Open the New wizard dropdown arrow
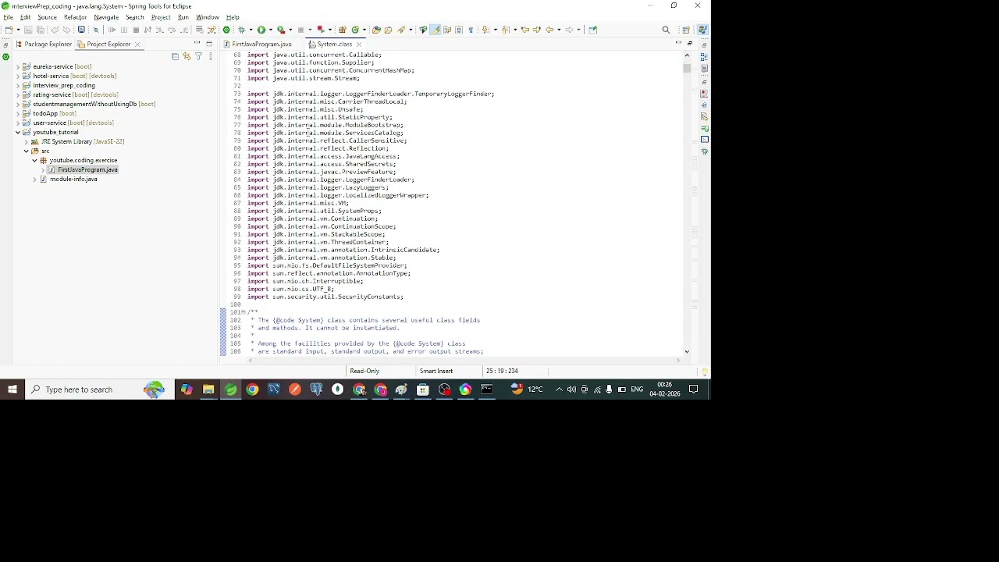Screen dimensions: 999x562 pos(19,30)
